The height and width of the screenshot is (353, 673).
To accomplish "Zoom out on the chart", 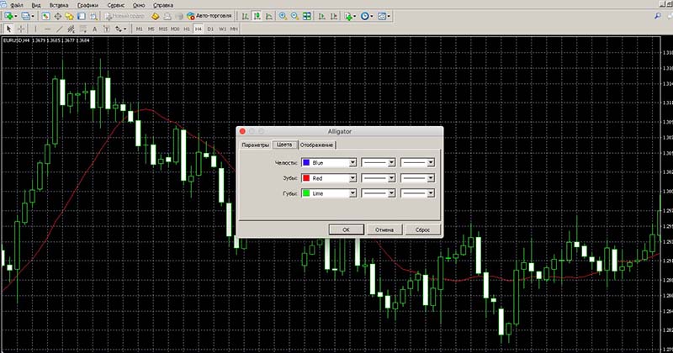I will (x=295, y=16).
